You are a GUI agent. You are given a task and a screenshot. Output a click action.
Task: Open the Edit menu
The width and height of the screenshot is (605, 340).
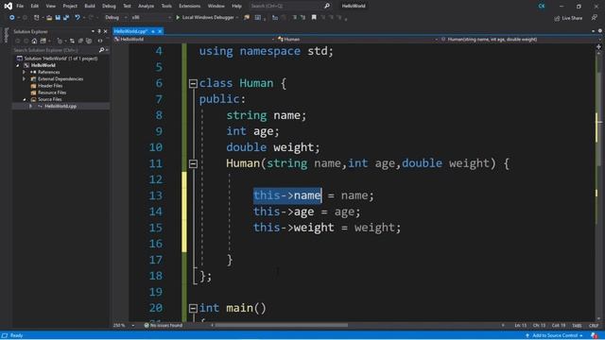(x=35, y=6)
